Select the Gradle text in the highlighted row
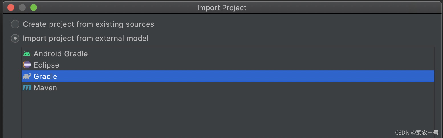Image resolution: width=443 pixels, height=138 pixels. 45,76
